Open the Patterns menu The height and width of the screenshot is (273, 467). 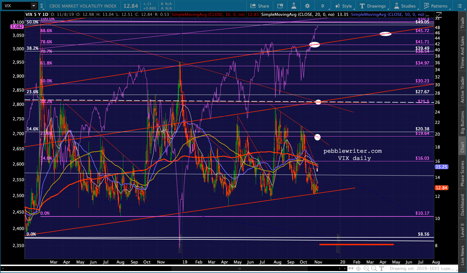point(436,6)
